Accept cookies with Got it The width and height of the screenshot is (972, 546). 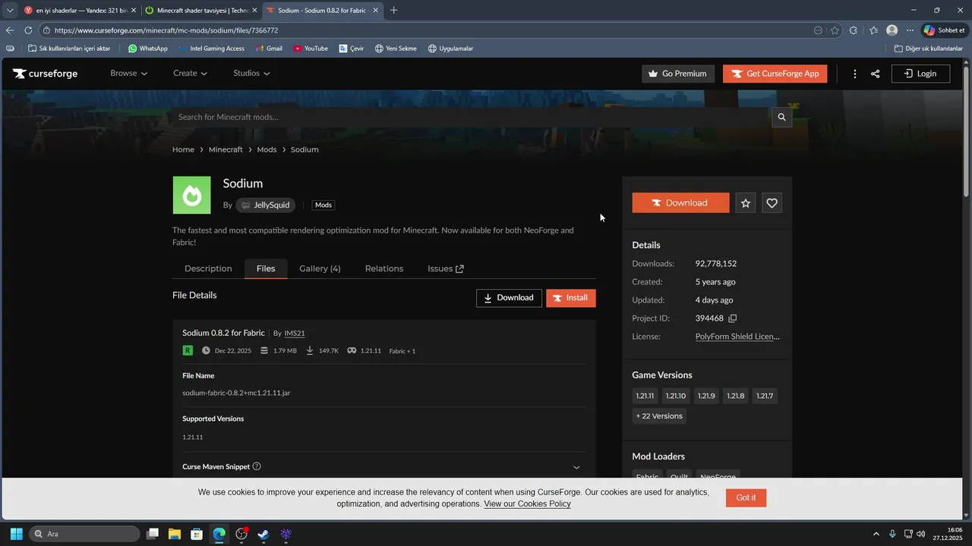pos(746,497)
